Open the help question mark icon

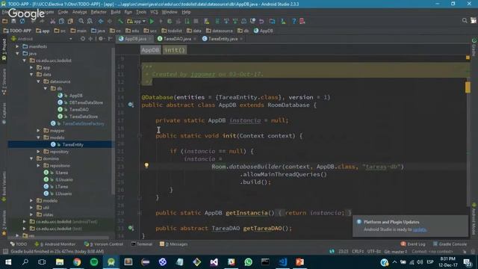[294, 22]
